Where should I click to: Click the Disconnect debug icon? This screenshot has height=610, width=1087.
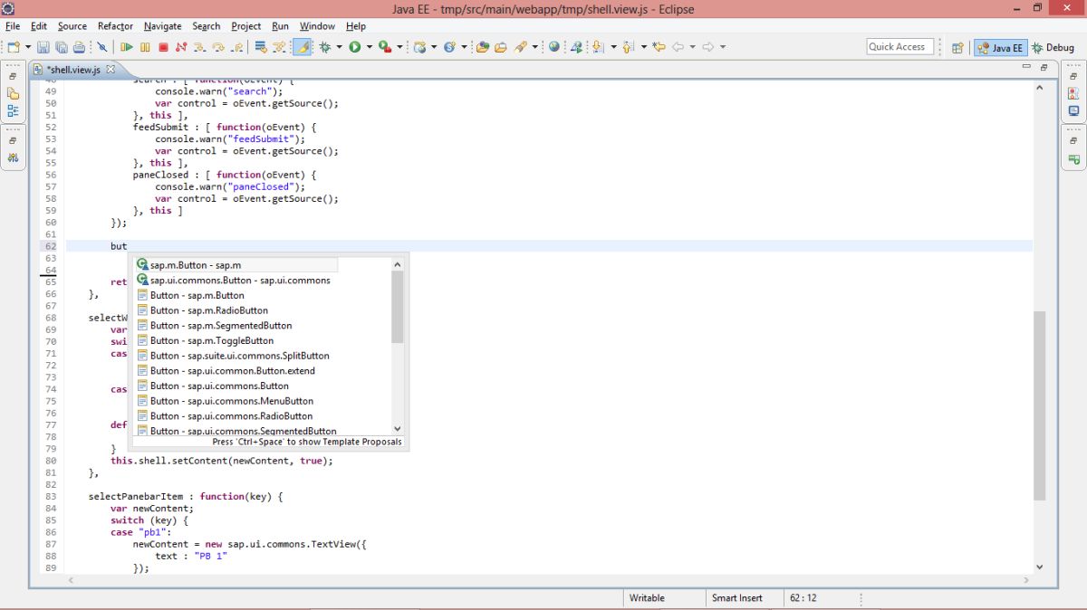[181, 47]
